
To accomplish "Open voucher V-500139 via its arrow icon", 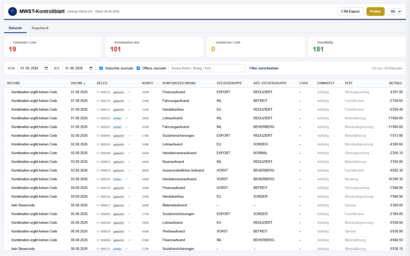I will pyautogui.click(x=129, y=101).
